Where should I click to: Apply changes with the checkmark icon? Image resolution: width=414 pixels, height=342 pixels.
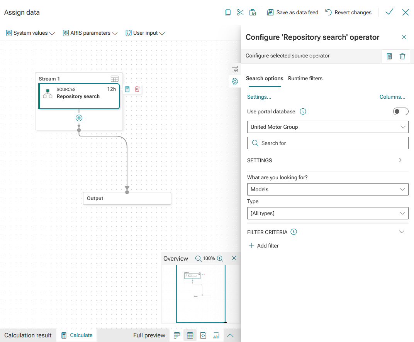tap(389, 12)
